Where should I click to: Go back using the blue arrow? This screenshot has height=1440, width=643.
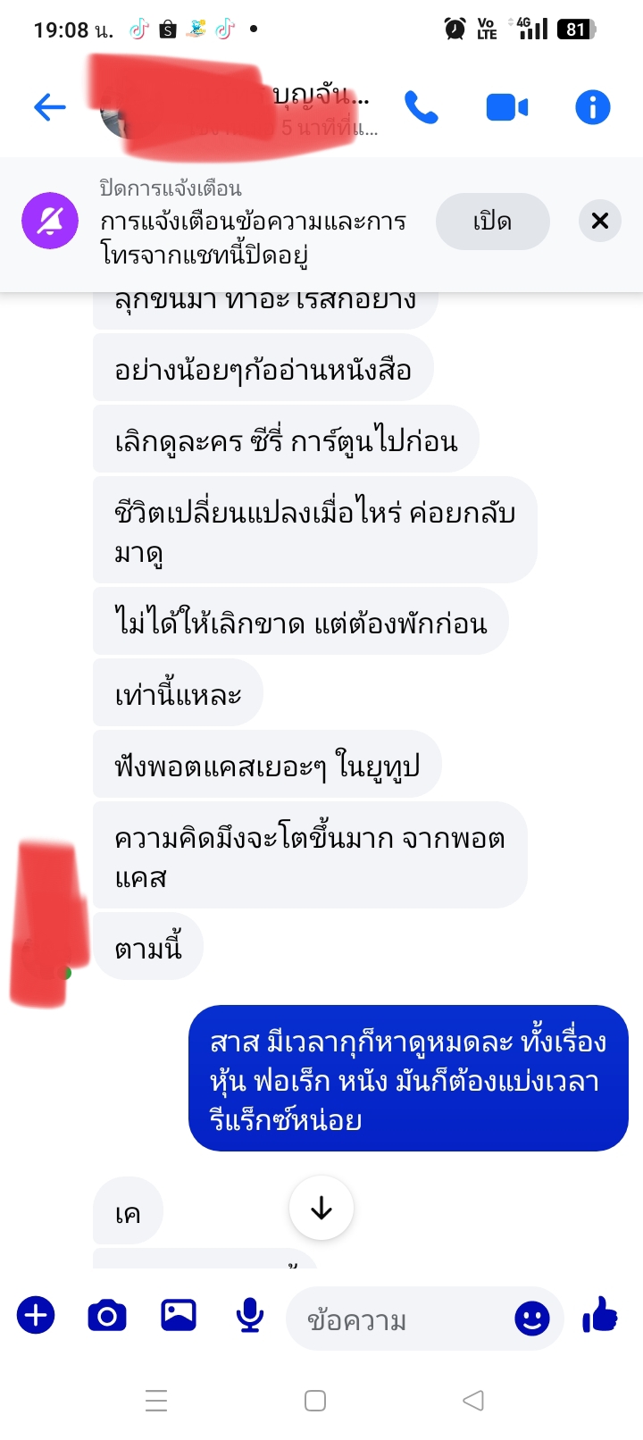click(x=50, y=108)
